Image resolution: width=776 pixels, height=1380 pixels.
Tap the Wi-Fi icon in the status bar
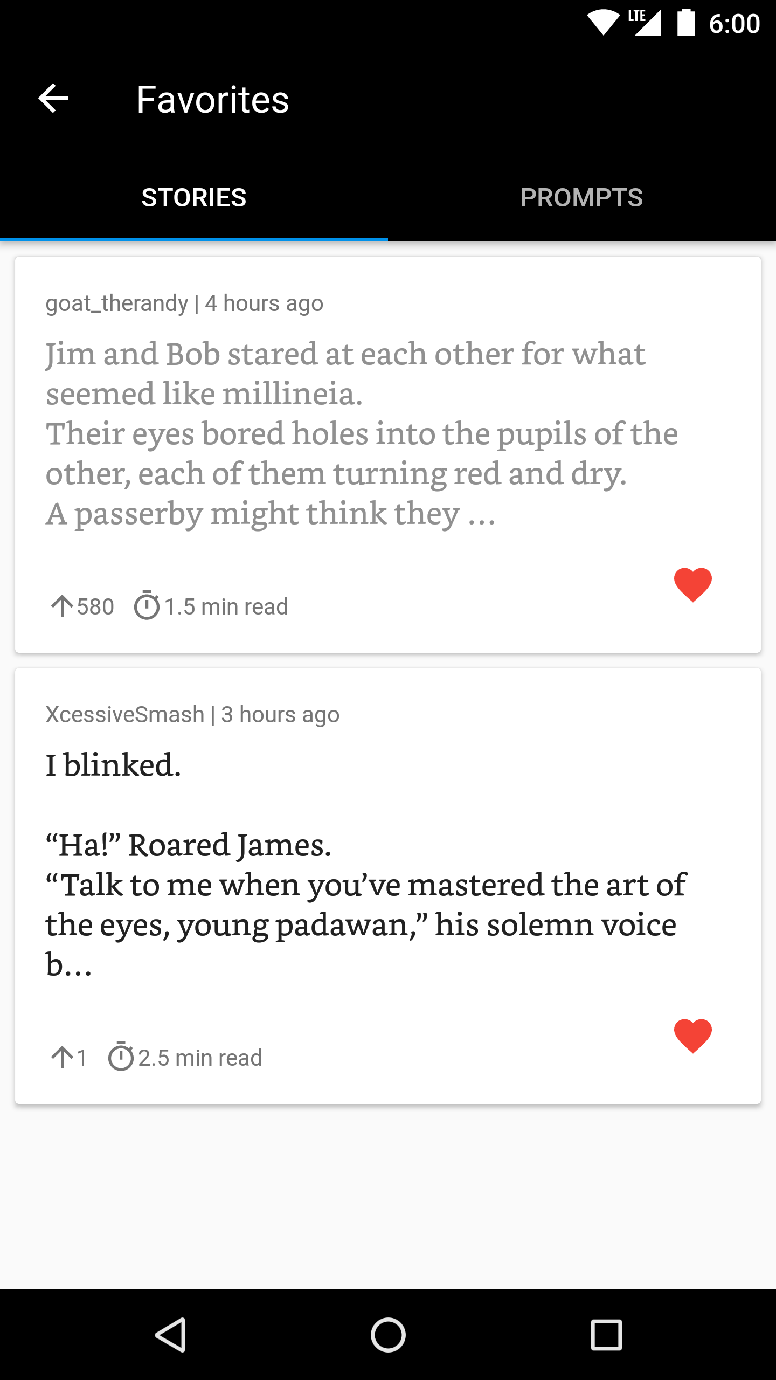click(x=602, y=22)
